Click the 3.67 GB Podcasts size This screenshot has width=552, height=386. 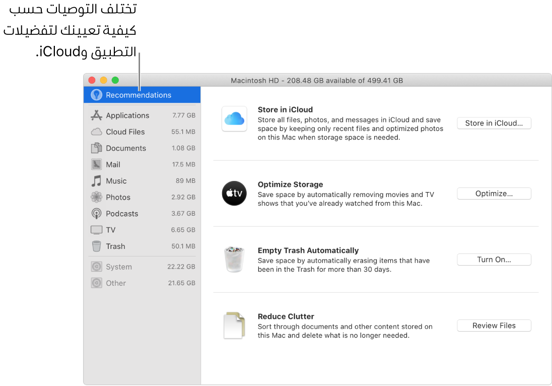(x=183, y=214)
